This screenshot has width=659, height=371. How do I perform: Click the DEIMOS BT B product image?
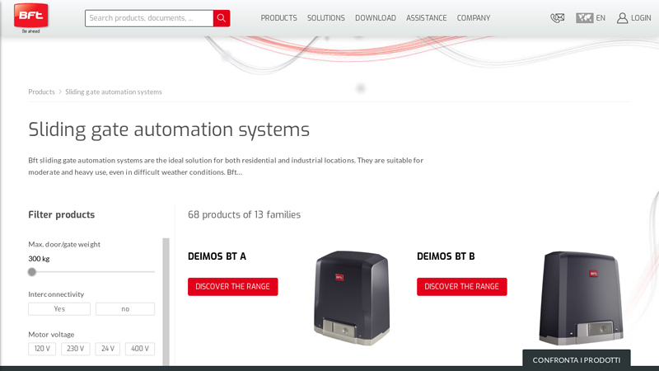(582, 298)
